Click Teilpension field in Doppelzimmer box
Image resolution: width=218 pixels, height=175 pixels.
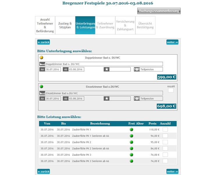[151, 69]
